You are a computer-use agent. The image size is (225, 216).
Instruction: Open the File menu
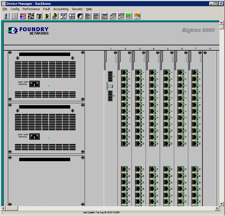pyautogui.click(x=5, y=9)
